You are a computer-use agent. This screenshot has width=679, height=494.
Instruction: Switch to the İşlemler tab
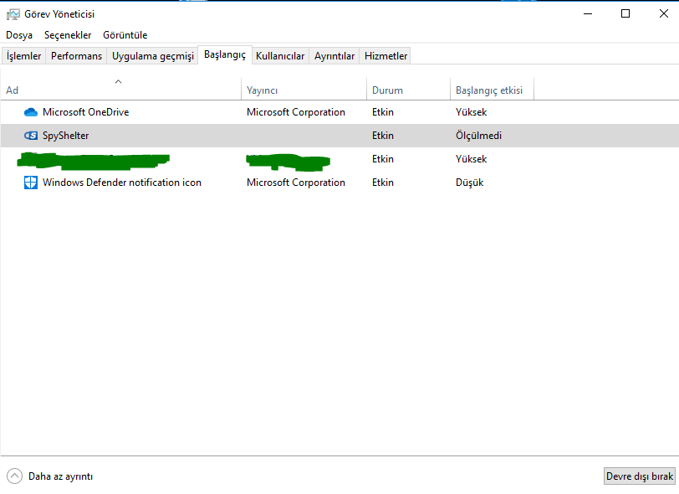[23, 56]
